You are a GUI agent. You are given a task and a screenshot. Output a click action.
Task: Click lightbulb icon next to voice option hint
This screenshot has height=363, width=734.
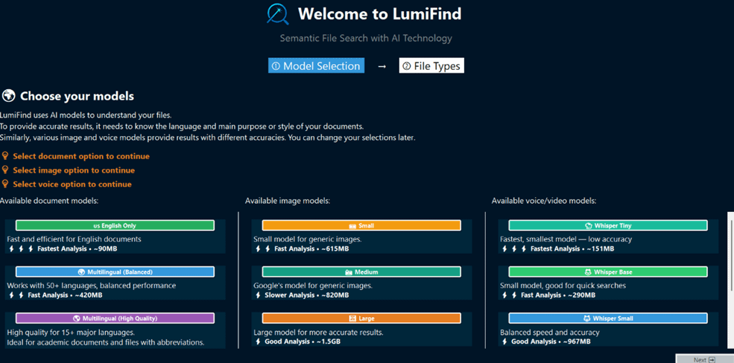(x=5, y=184)
